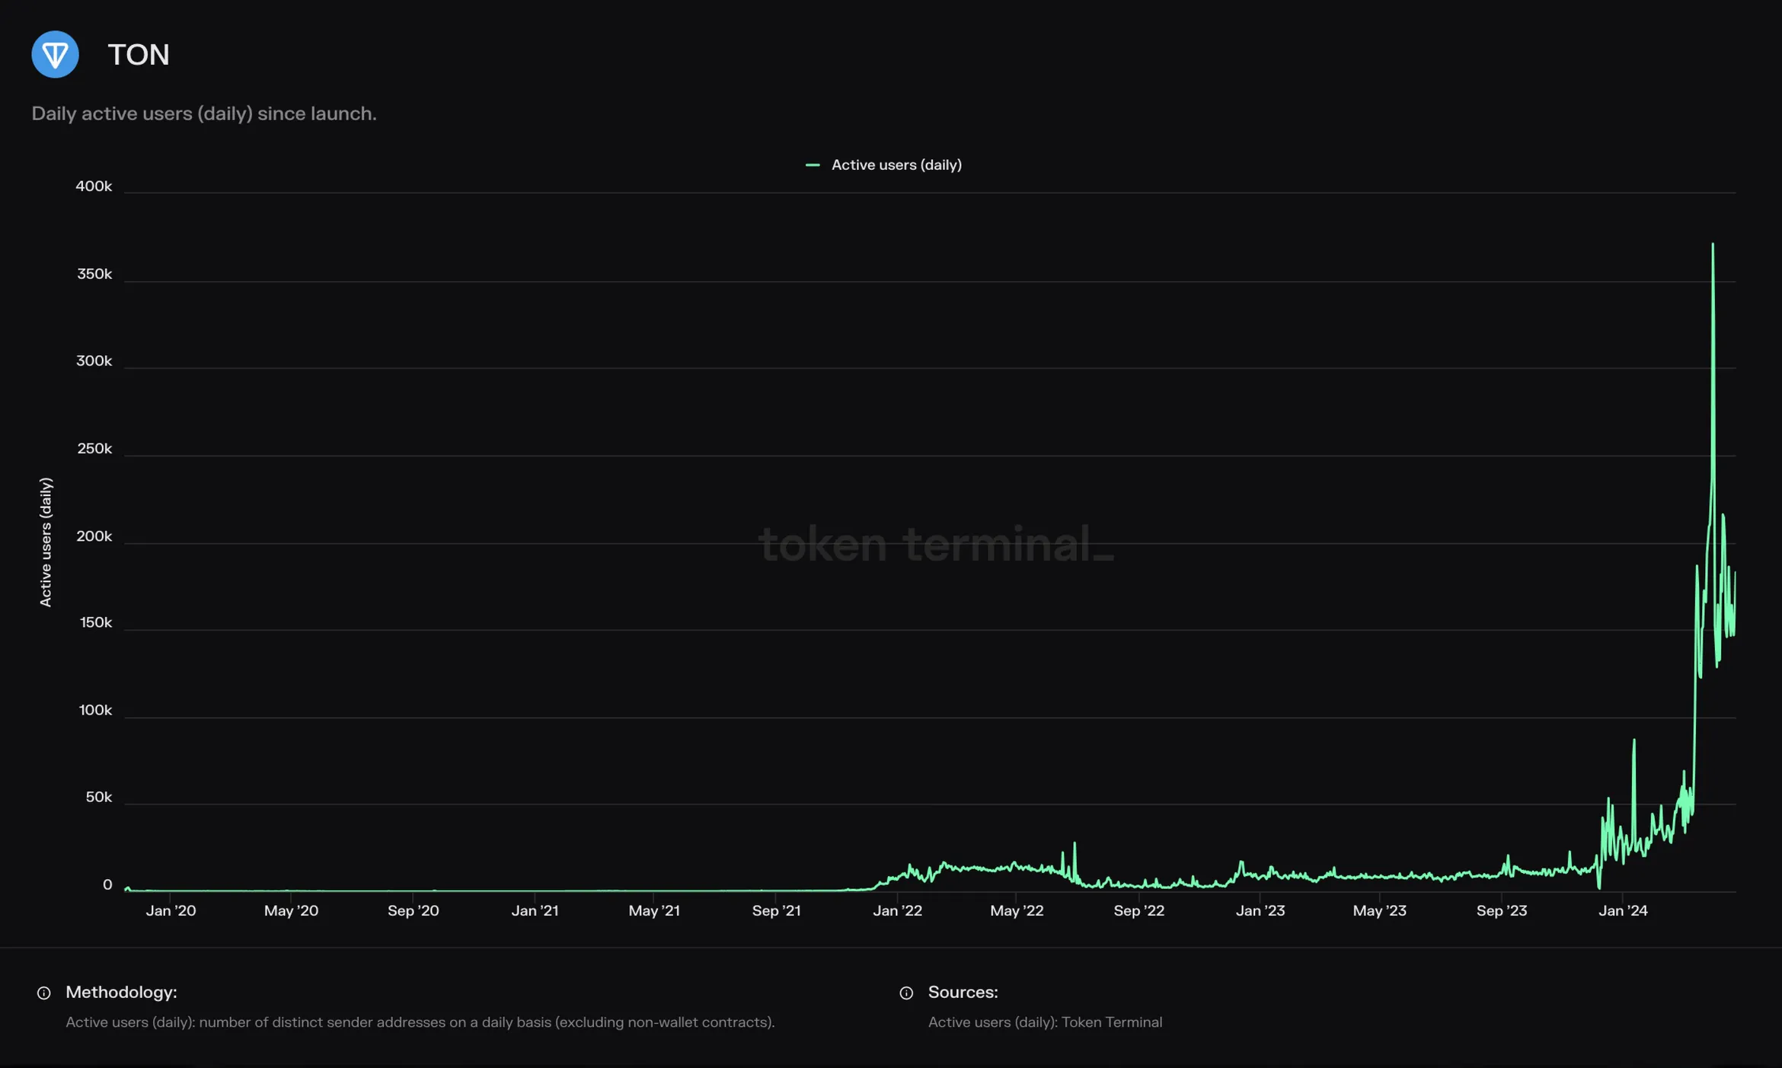This screenshot has width=1782, height=1068.
Task: Click the 0 y-axis label
Action: [107, 884]
